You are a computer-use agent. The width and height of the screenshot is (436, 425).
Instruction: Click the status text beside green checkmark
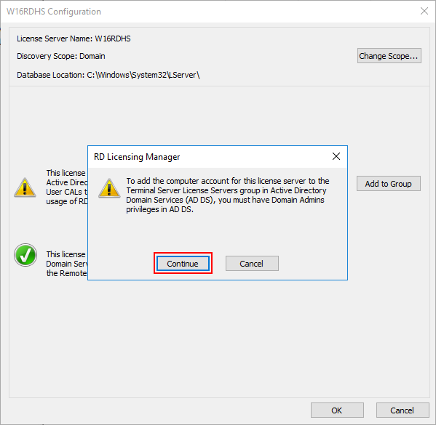click(66, 264)
